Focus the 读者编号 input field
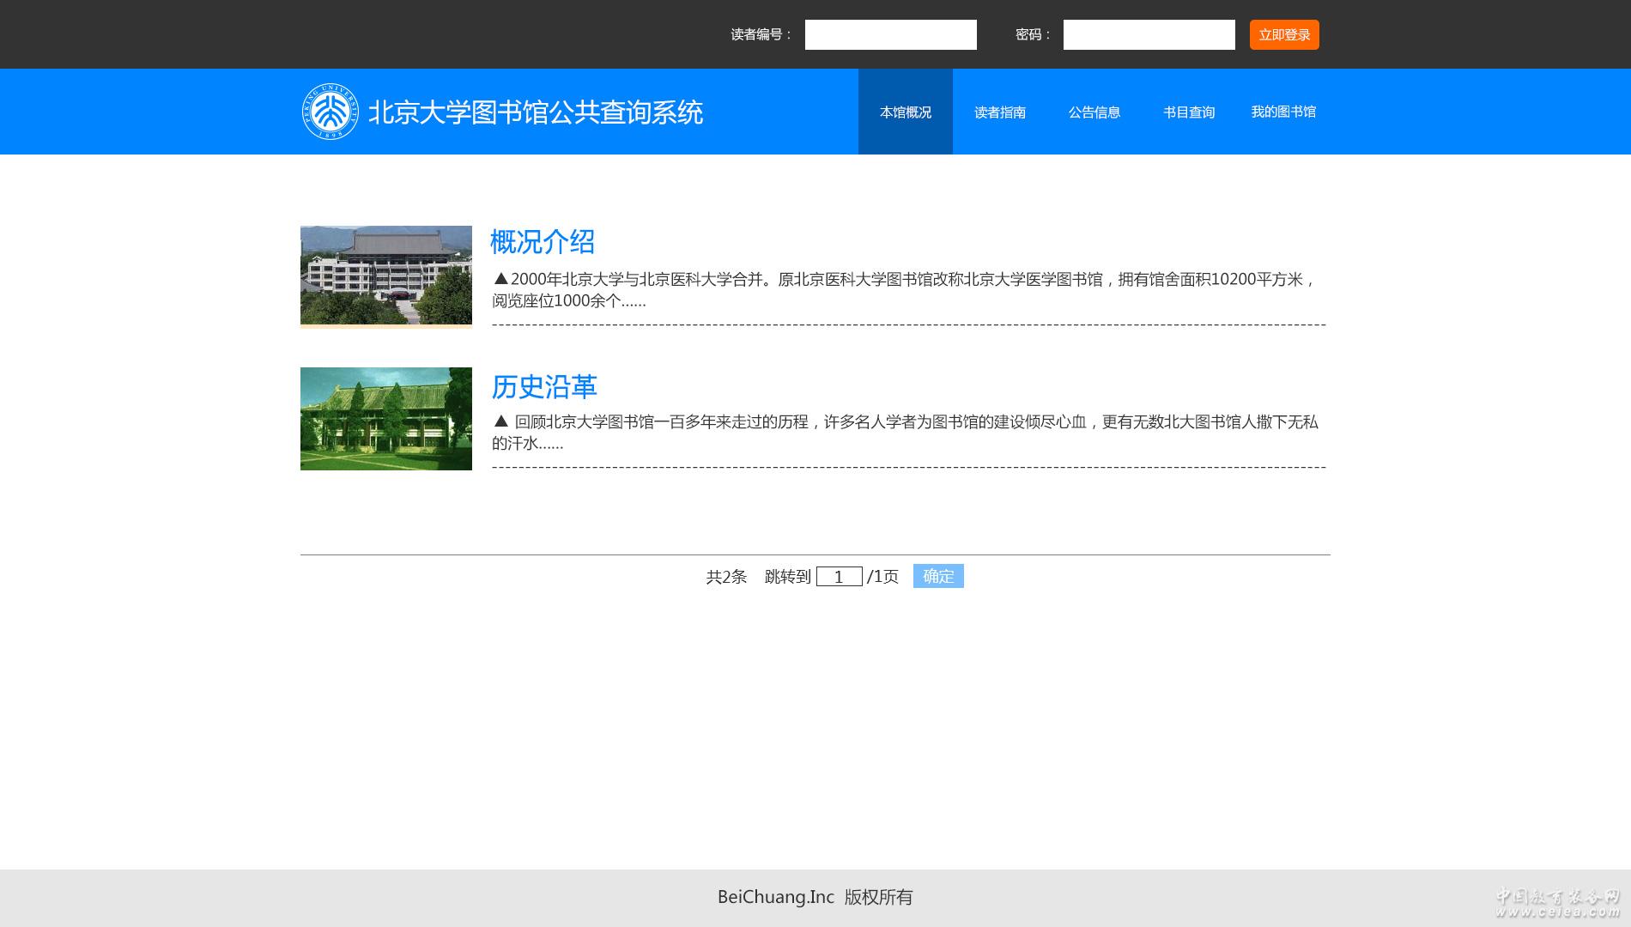 (890, 35)
